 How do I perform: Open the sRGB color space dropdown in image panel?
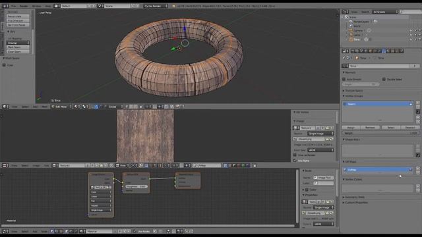point(320,150)
